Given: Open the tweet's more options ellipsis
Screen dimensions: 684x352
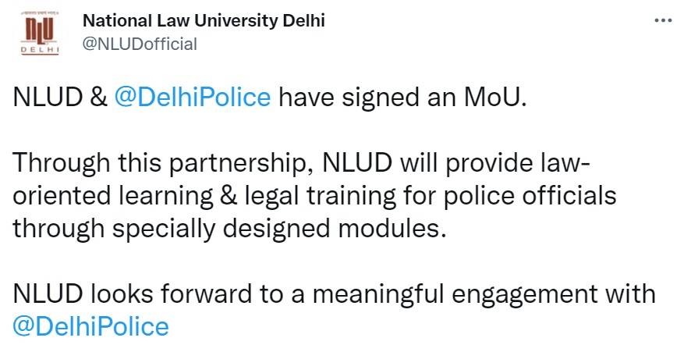Looking at the screenshot, I should [x=662, y=20].
